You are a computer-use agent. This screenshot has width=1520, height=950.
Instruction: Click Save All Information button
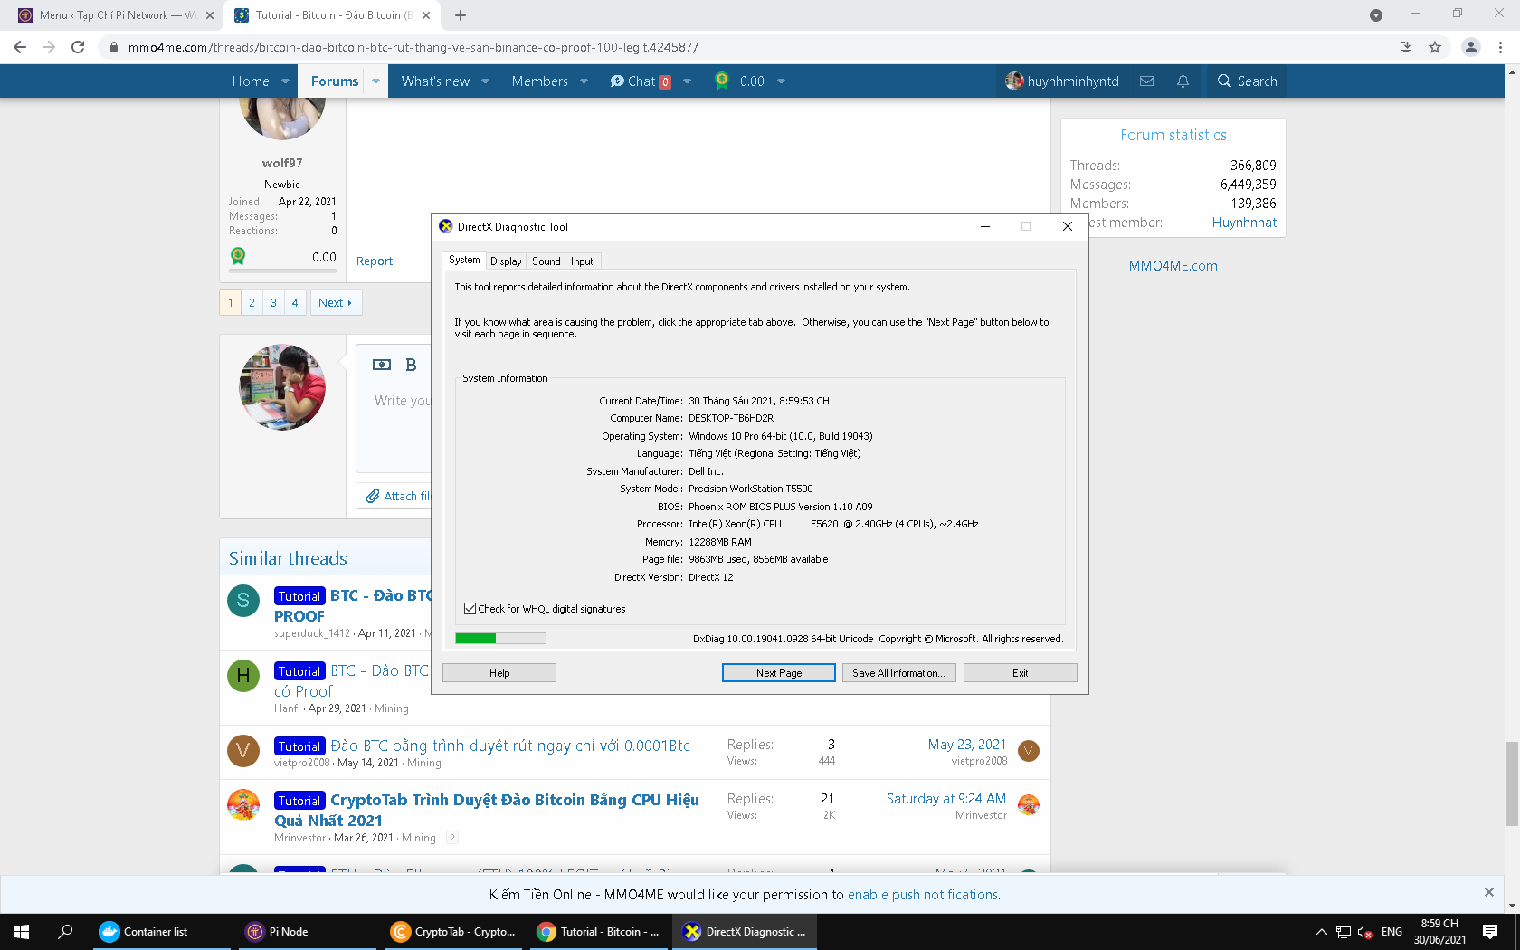point(898,673)
